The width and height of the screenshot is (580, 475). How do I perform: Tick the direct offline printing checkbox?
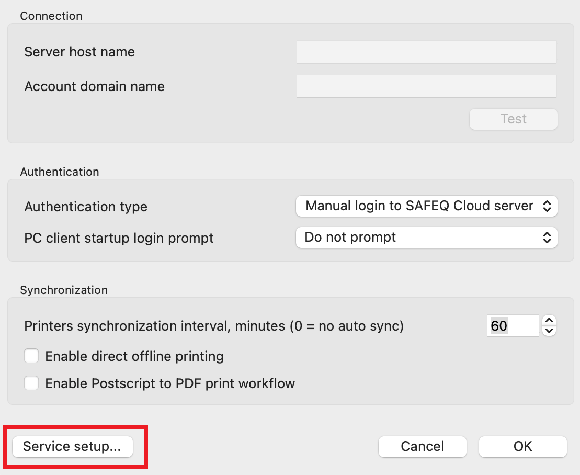pos(32,356)
